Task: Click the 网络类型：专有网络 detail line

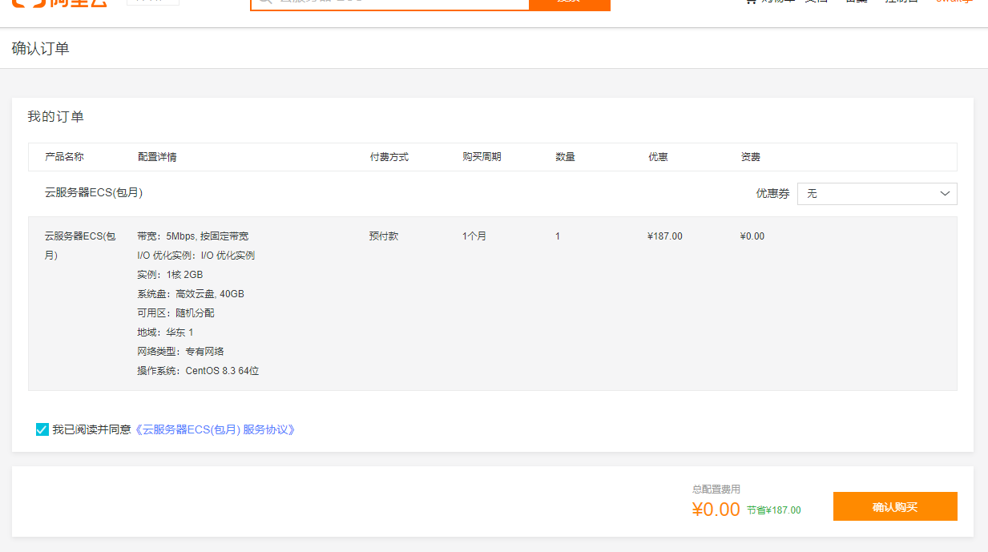Action: tap(181, 352)
